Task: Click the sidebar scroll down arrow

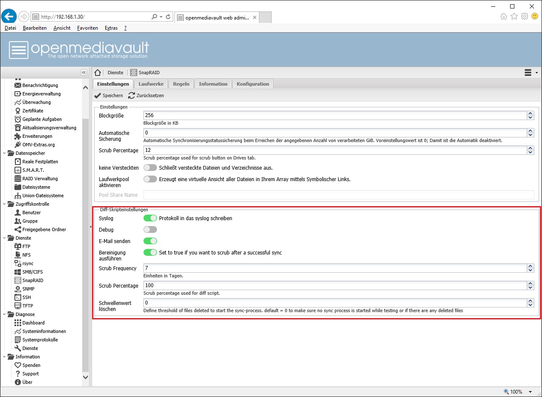Action: coord(85,377)
